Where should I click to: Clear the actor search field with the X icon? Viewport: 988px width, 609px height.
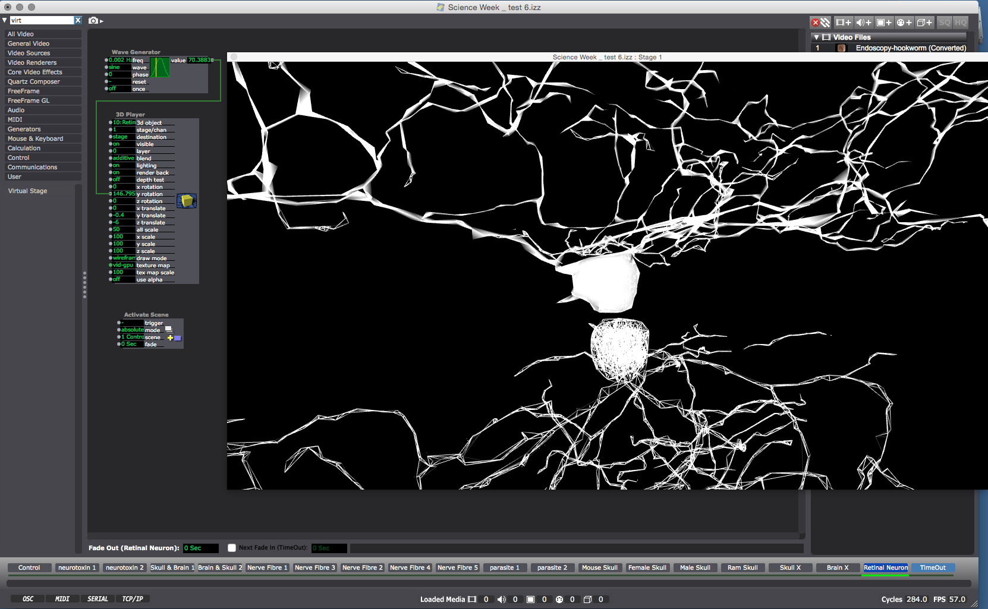[x=78, y=20]
